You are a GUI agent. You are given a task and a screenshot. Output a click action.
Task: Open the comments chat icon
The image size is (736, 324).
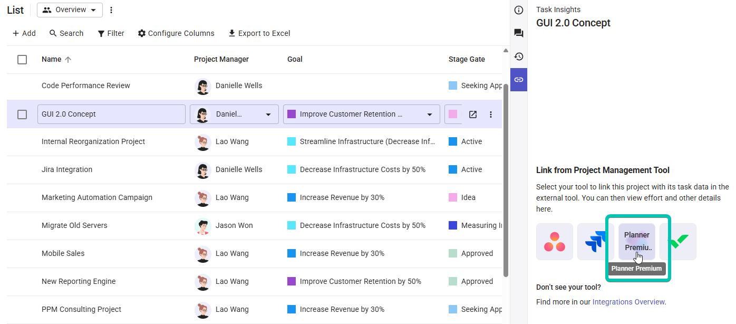pos(519,33)
